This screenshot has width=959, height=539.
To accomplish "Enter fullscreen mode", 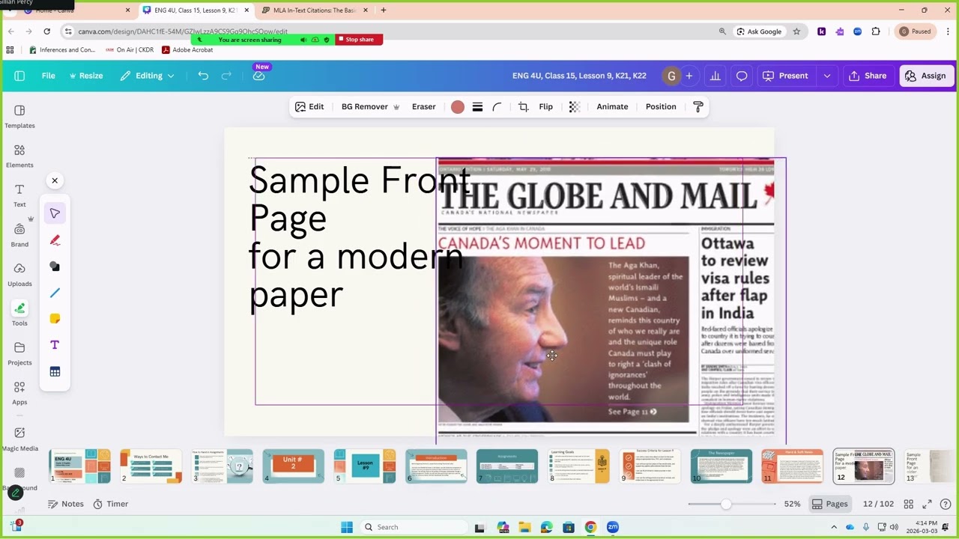I will pos(927,504).
